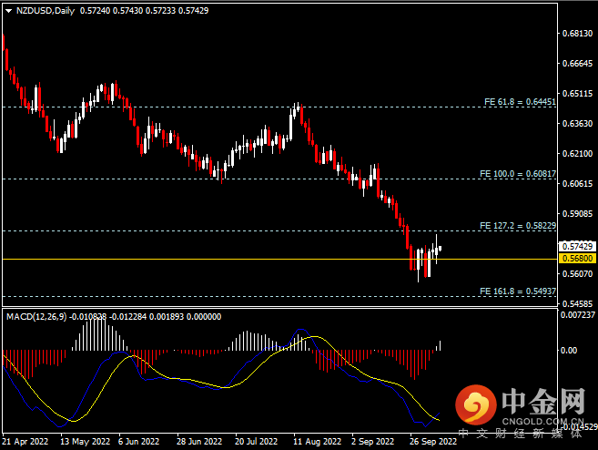The height and width of the screenshot is (450, 598).
Task: Select the FE 127.2 = 0.58229 label
Action: pyautogui.click(x=518, y=226)
